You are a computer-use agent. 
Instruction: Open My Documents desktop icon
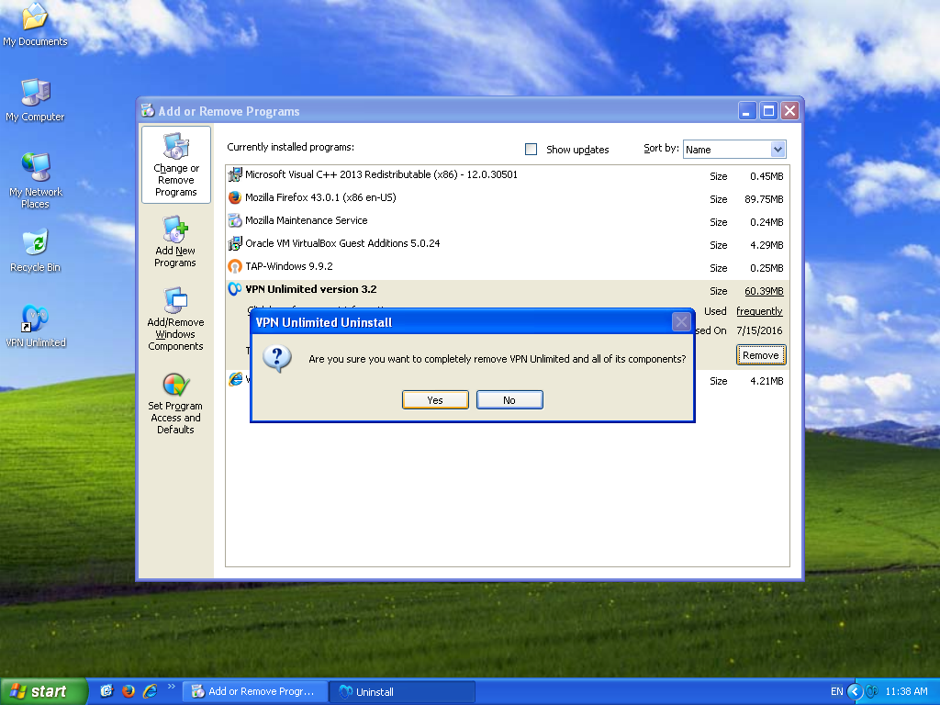[x=35, y=25]
